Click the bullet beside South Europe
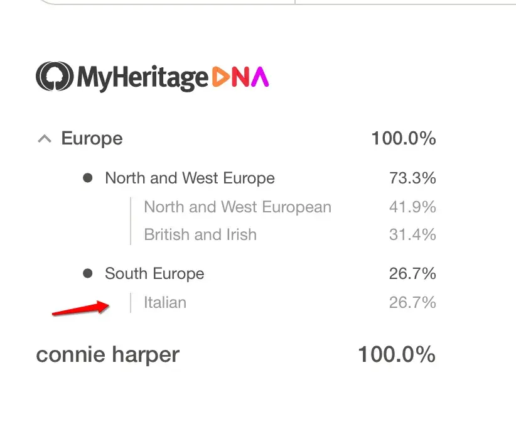Image resolution: width=516 pixels, height=431 pixels. pos(88,274)
